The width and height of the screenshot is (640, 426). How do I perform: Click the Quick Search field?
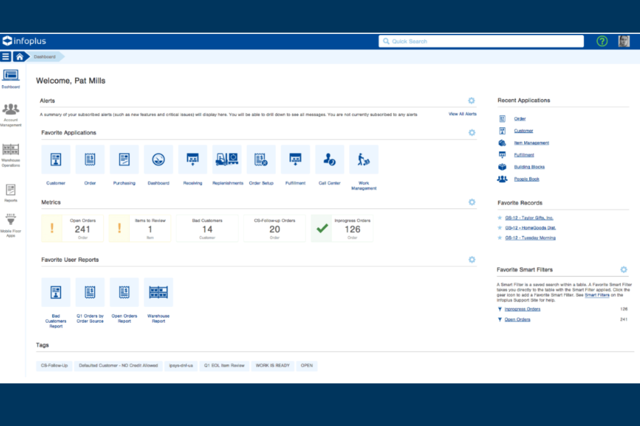tap(481, 41)
